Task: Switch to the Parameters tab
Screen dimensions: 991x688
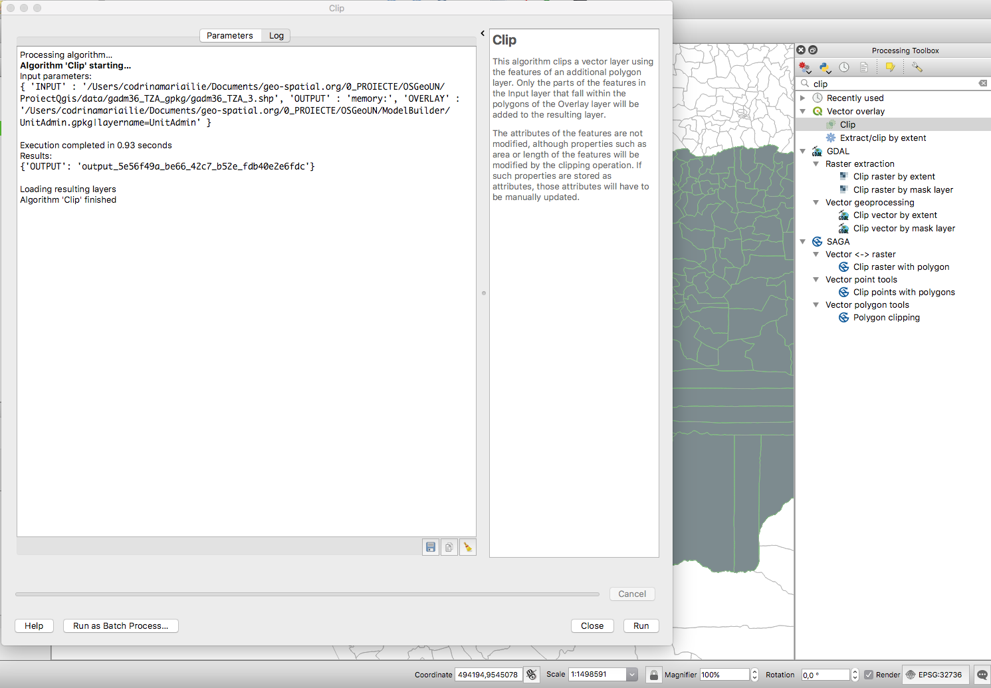Action: click(229, 36)
